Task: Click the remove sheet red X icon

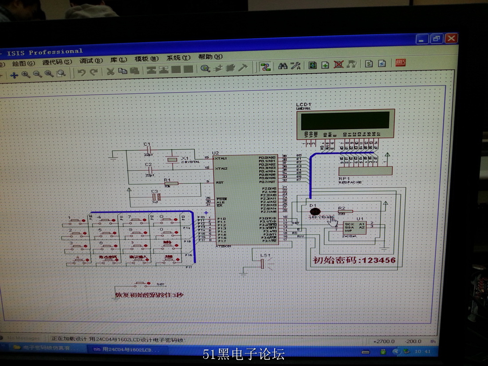Action: (x=338, y=64)
